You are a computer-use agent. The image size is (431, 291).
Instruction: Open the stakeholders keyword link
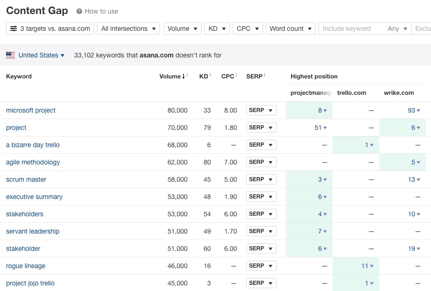tap(25, 214)
